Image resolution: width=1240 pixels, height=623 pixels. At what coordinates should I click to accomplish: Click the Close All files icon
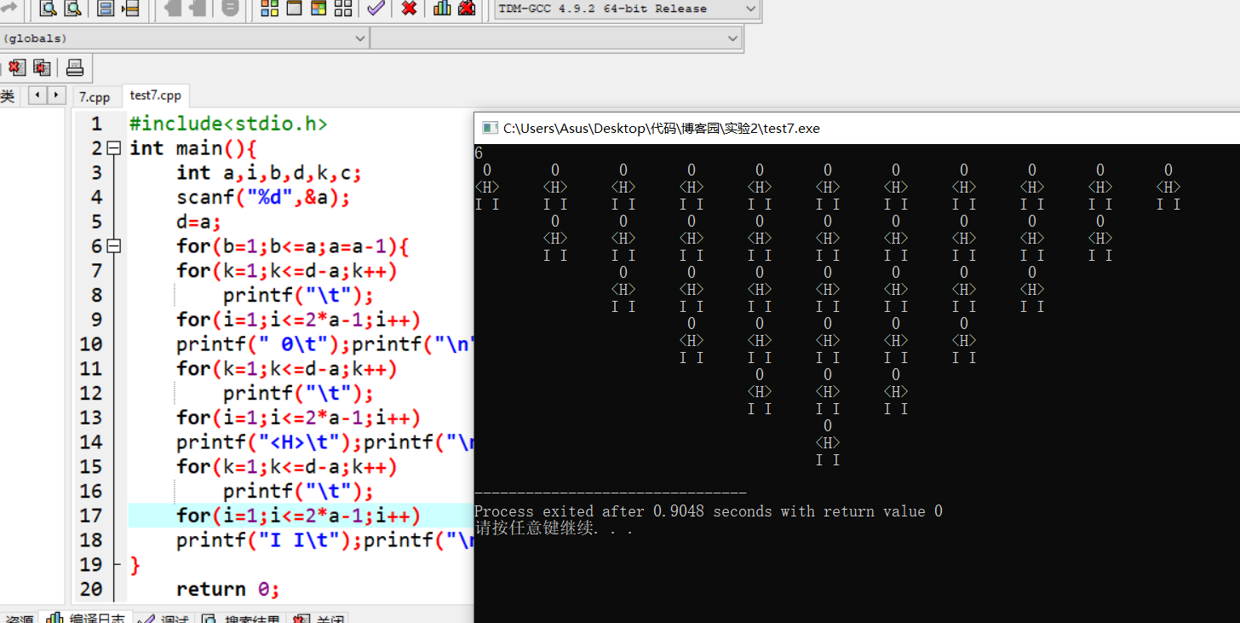click(x=42, y=67)
